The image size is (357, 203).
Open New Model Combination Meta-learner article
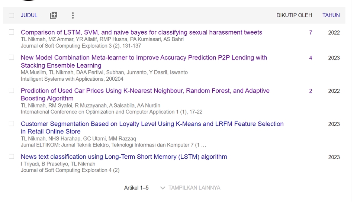[144, 61]
